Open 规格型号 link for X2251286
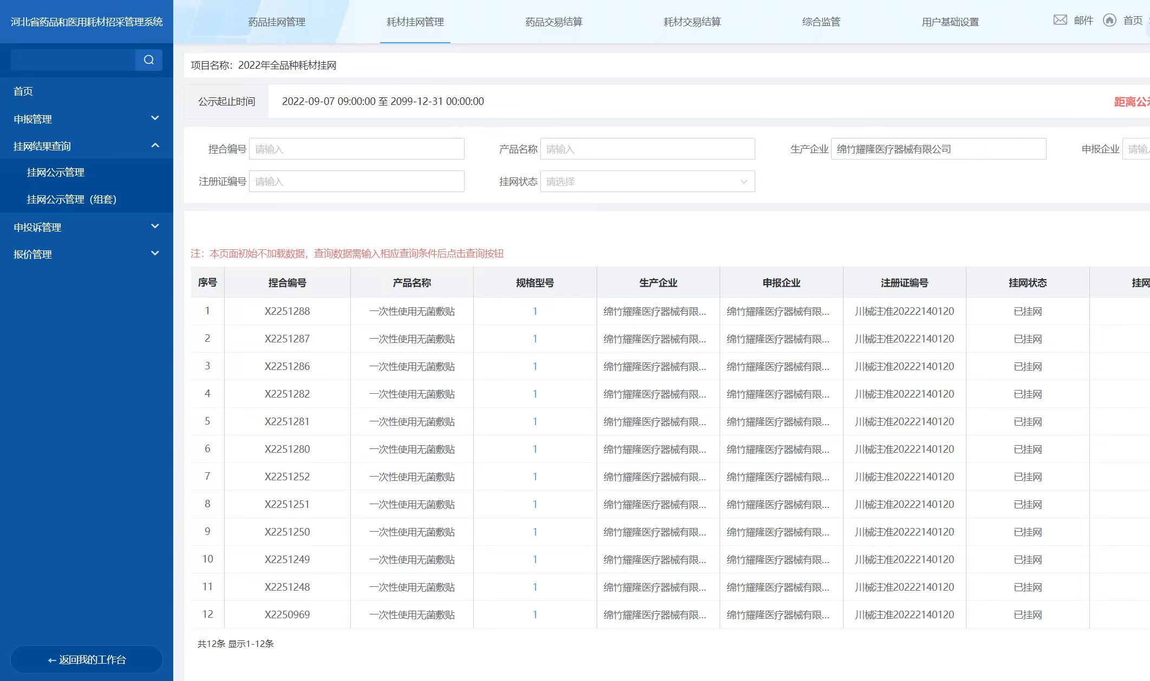Viewport: 1150px width, 681px height. tap(535, 366)
